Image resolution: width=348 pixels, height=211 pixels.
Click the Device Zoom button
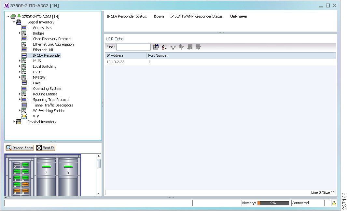20,148
